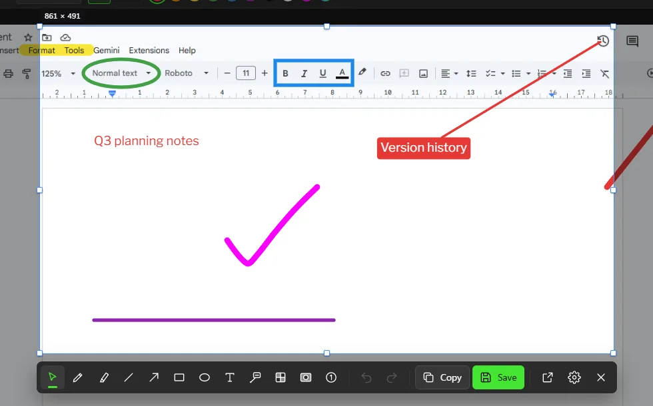Viewport: 653px width, 406px height.
Task: Click the "Q3 planning notes" heading text
Action: 146,141
